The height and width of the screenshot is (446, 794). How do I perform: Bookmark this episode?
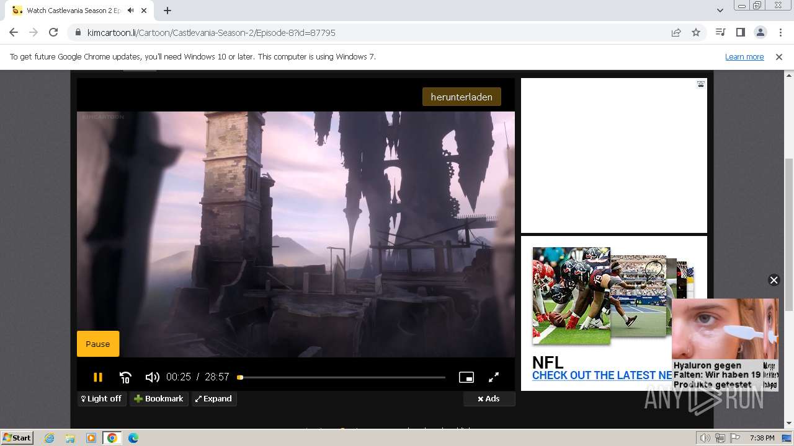[159, 399]
